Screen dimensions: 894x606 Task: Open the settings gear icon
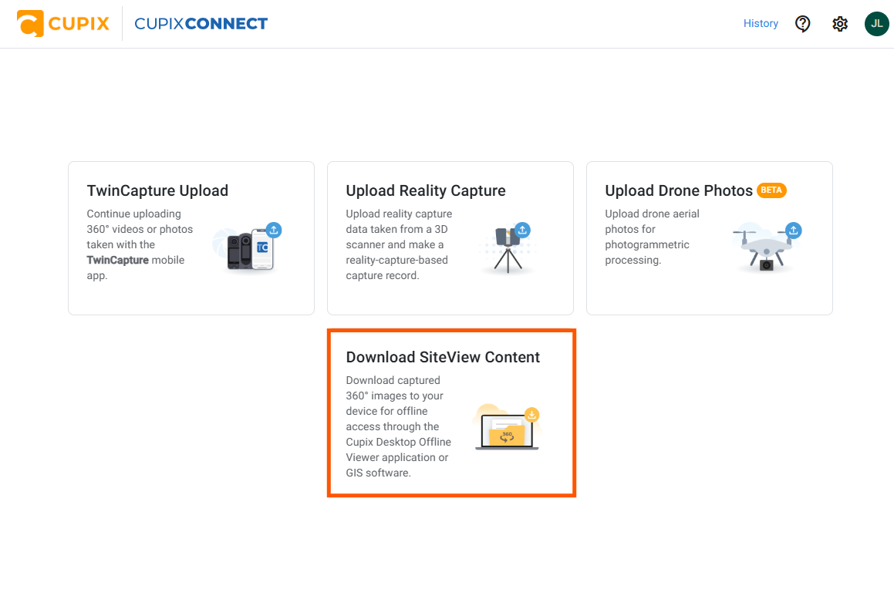click(x=840, y=24)
